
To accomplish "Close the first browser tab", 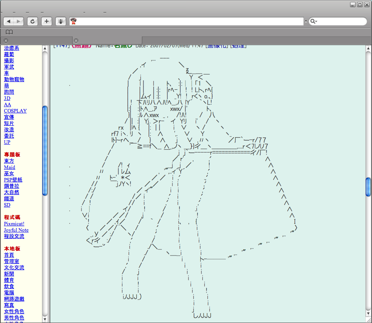I will [x=6, y=41].
